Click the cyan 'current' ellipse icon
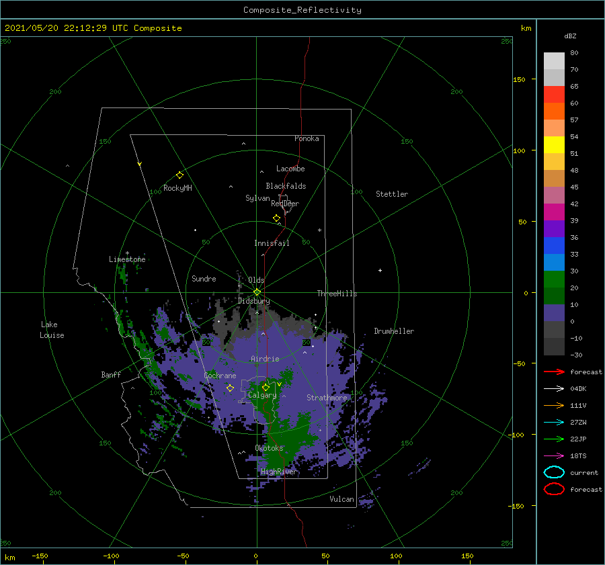Viewport: 605px width, 565px height. pyautogui.click(x=554, y=472)
